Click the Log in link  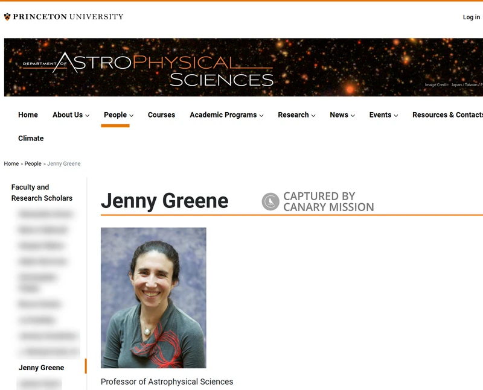click(x=472, y=17)
